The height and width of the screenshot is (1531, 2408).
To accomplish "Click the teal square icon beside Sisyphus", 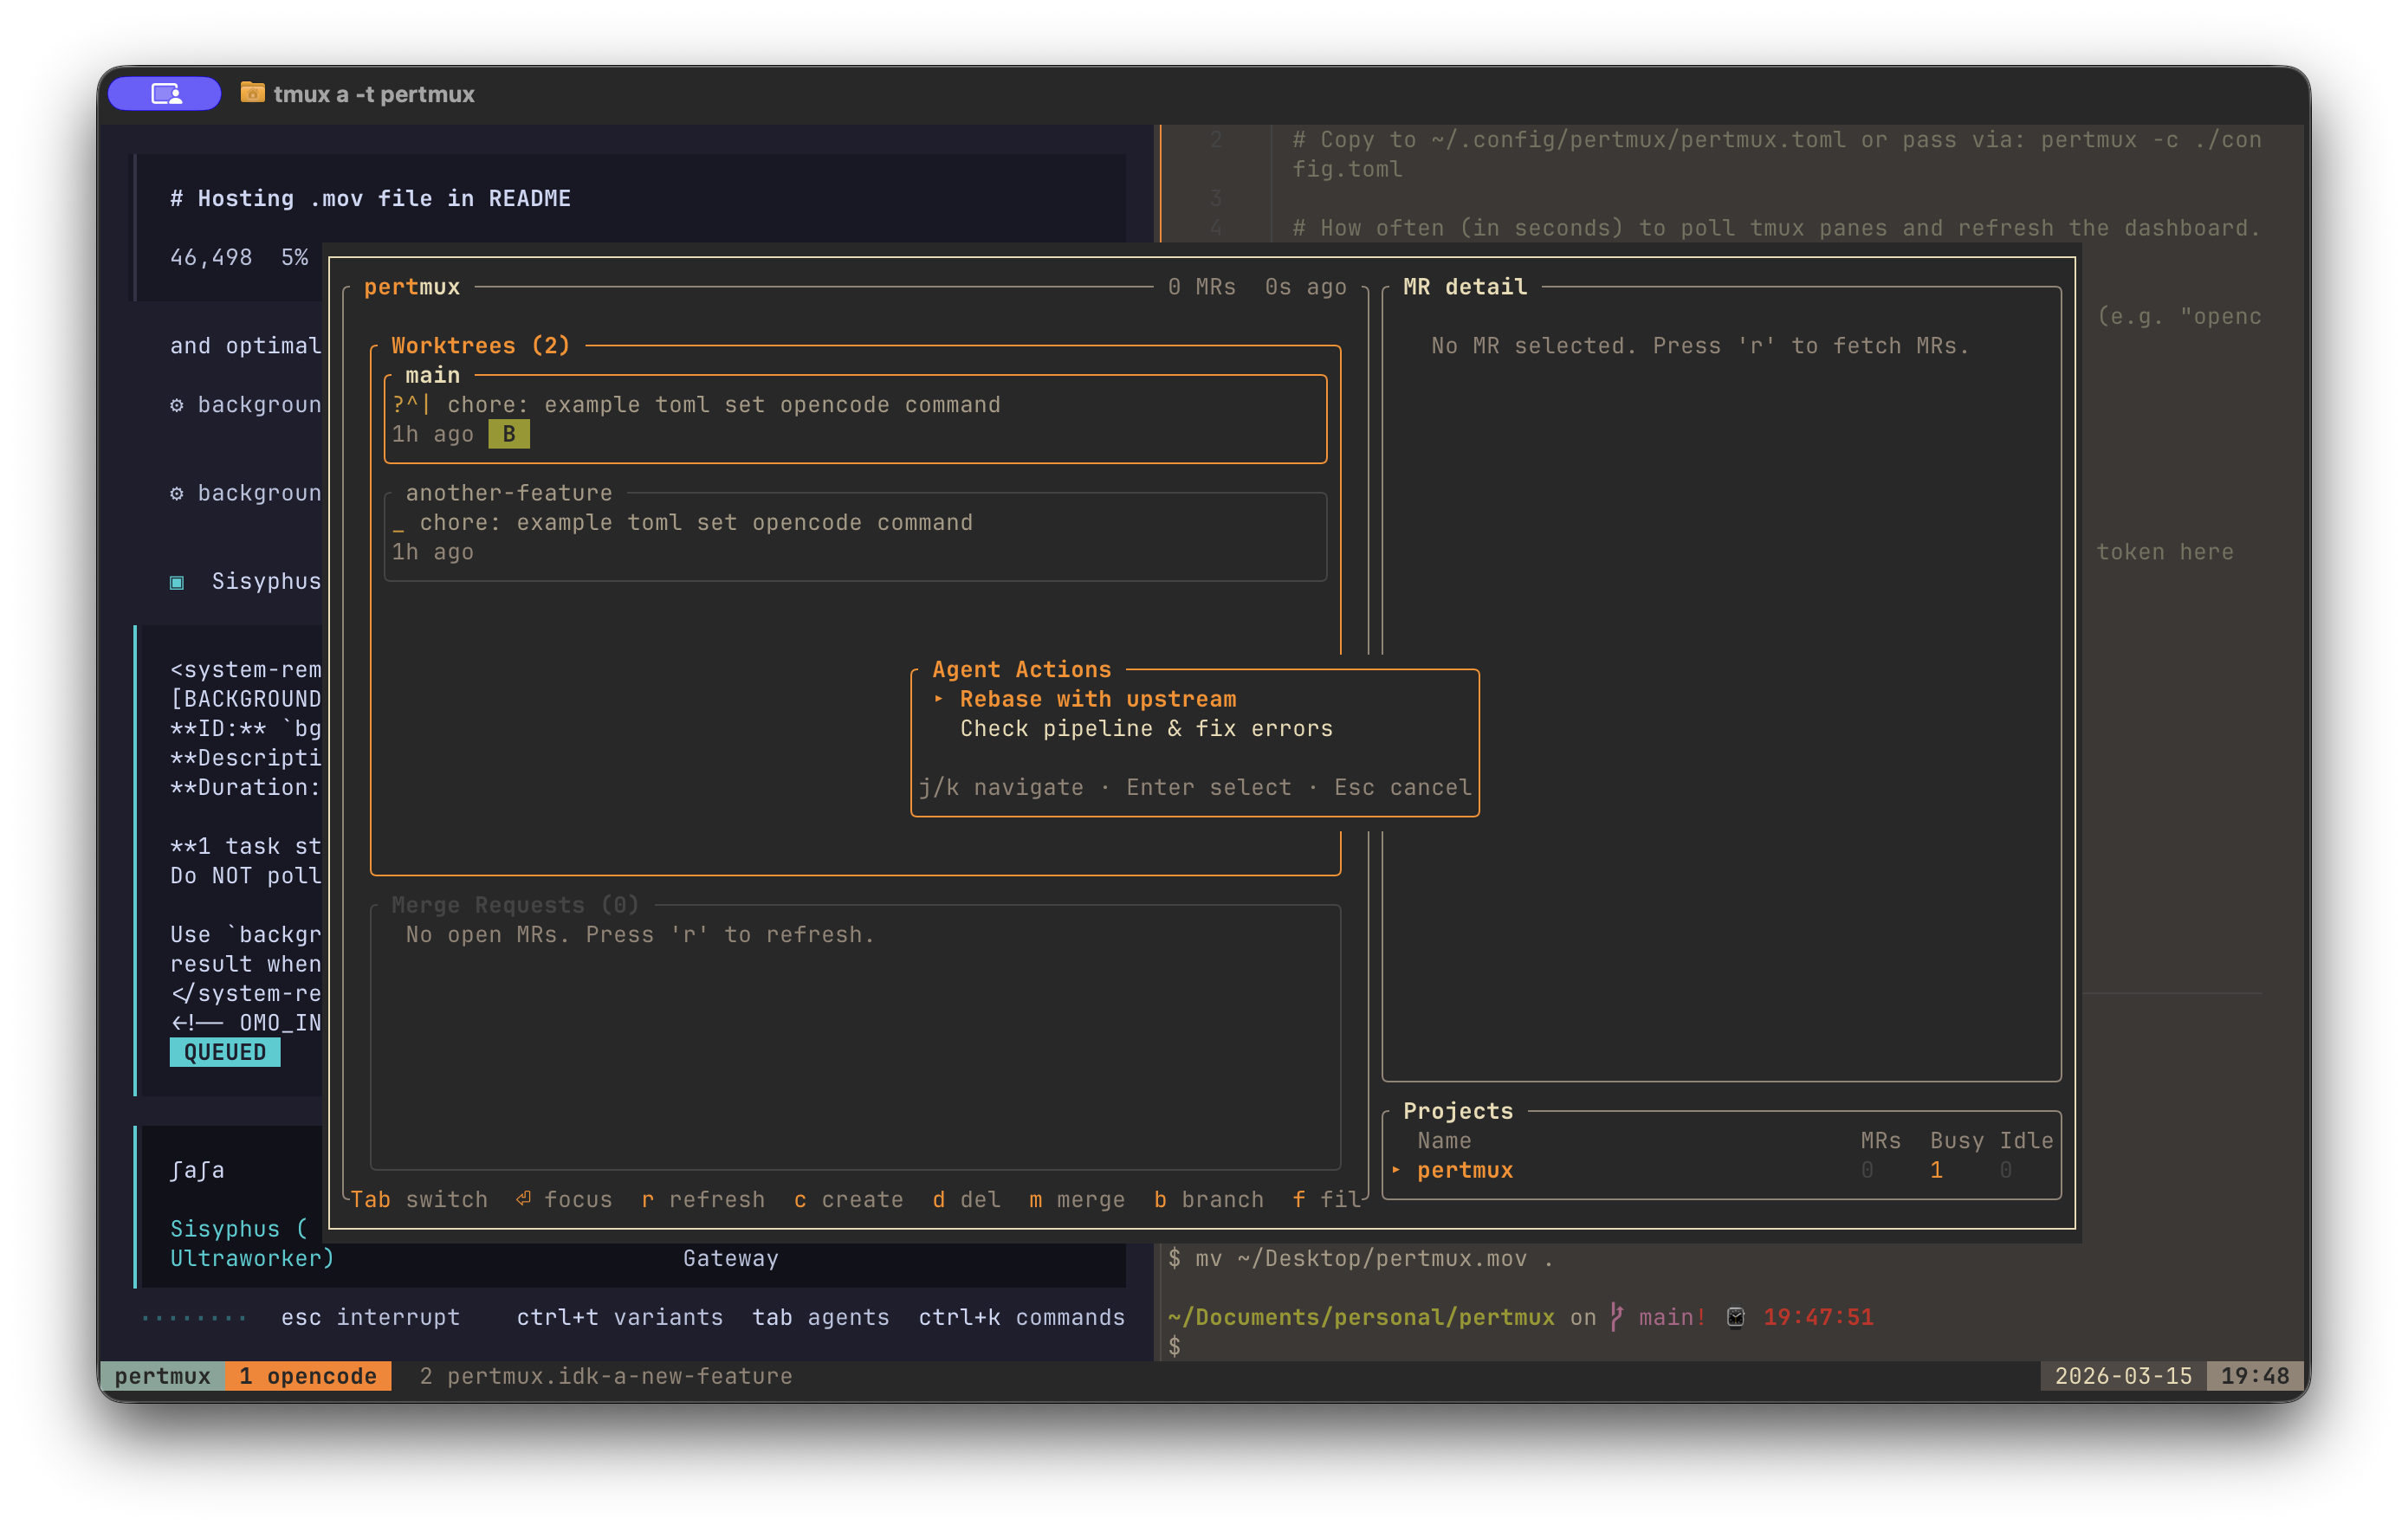I will coord(177,581).
